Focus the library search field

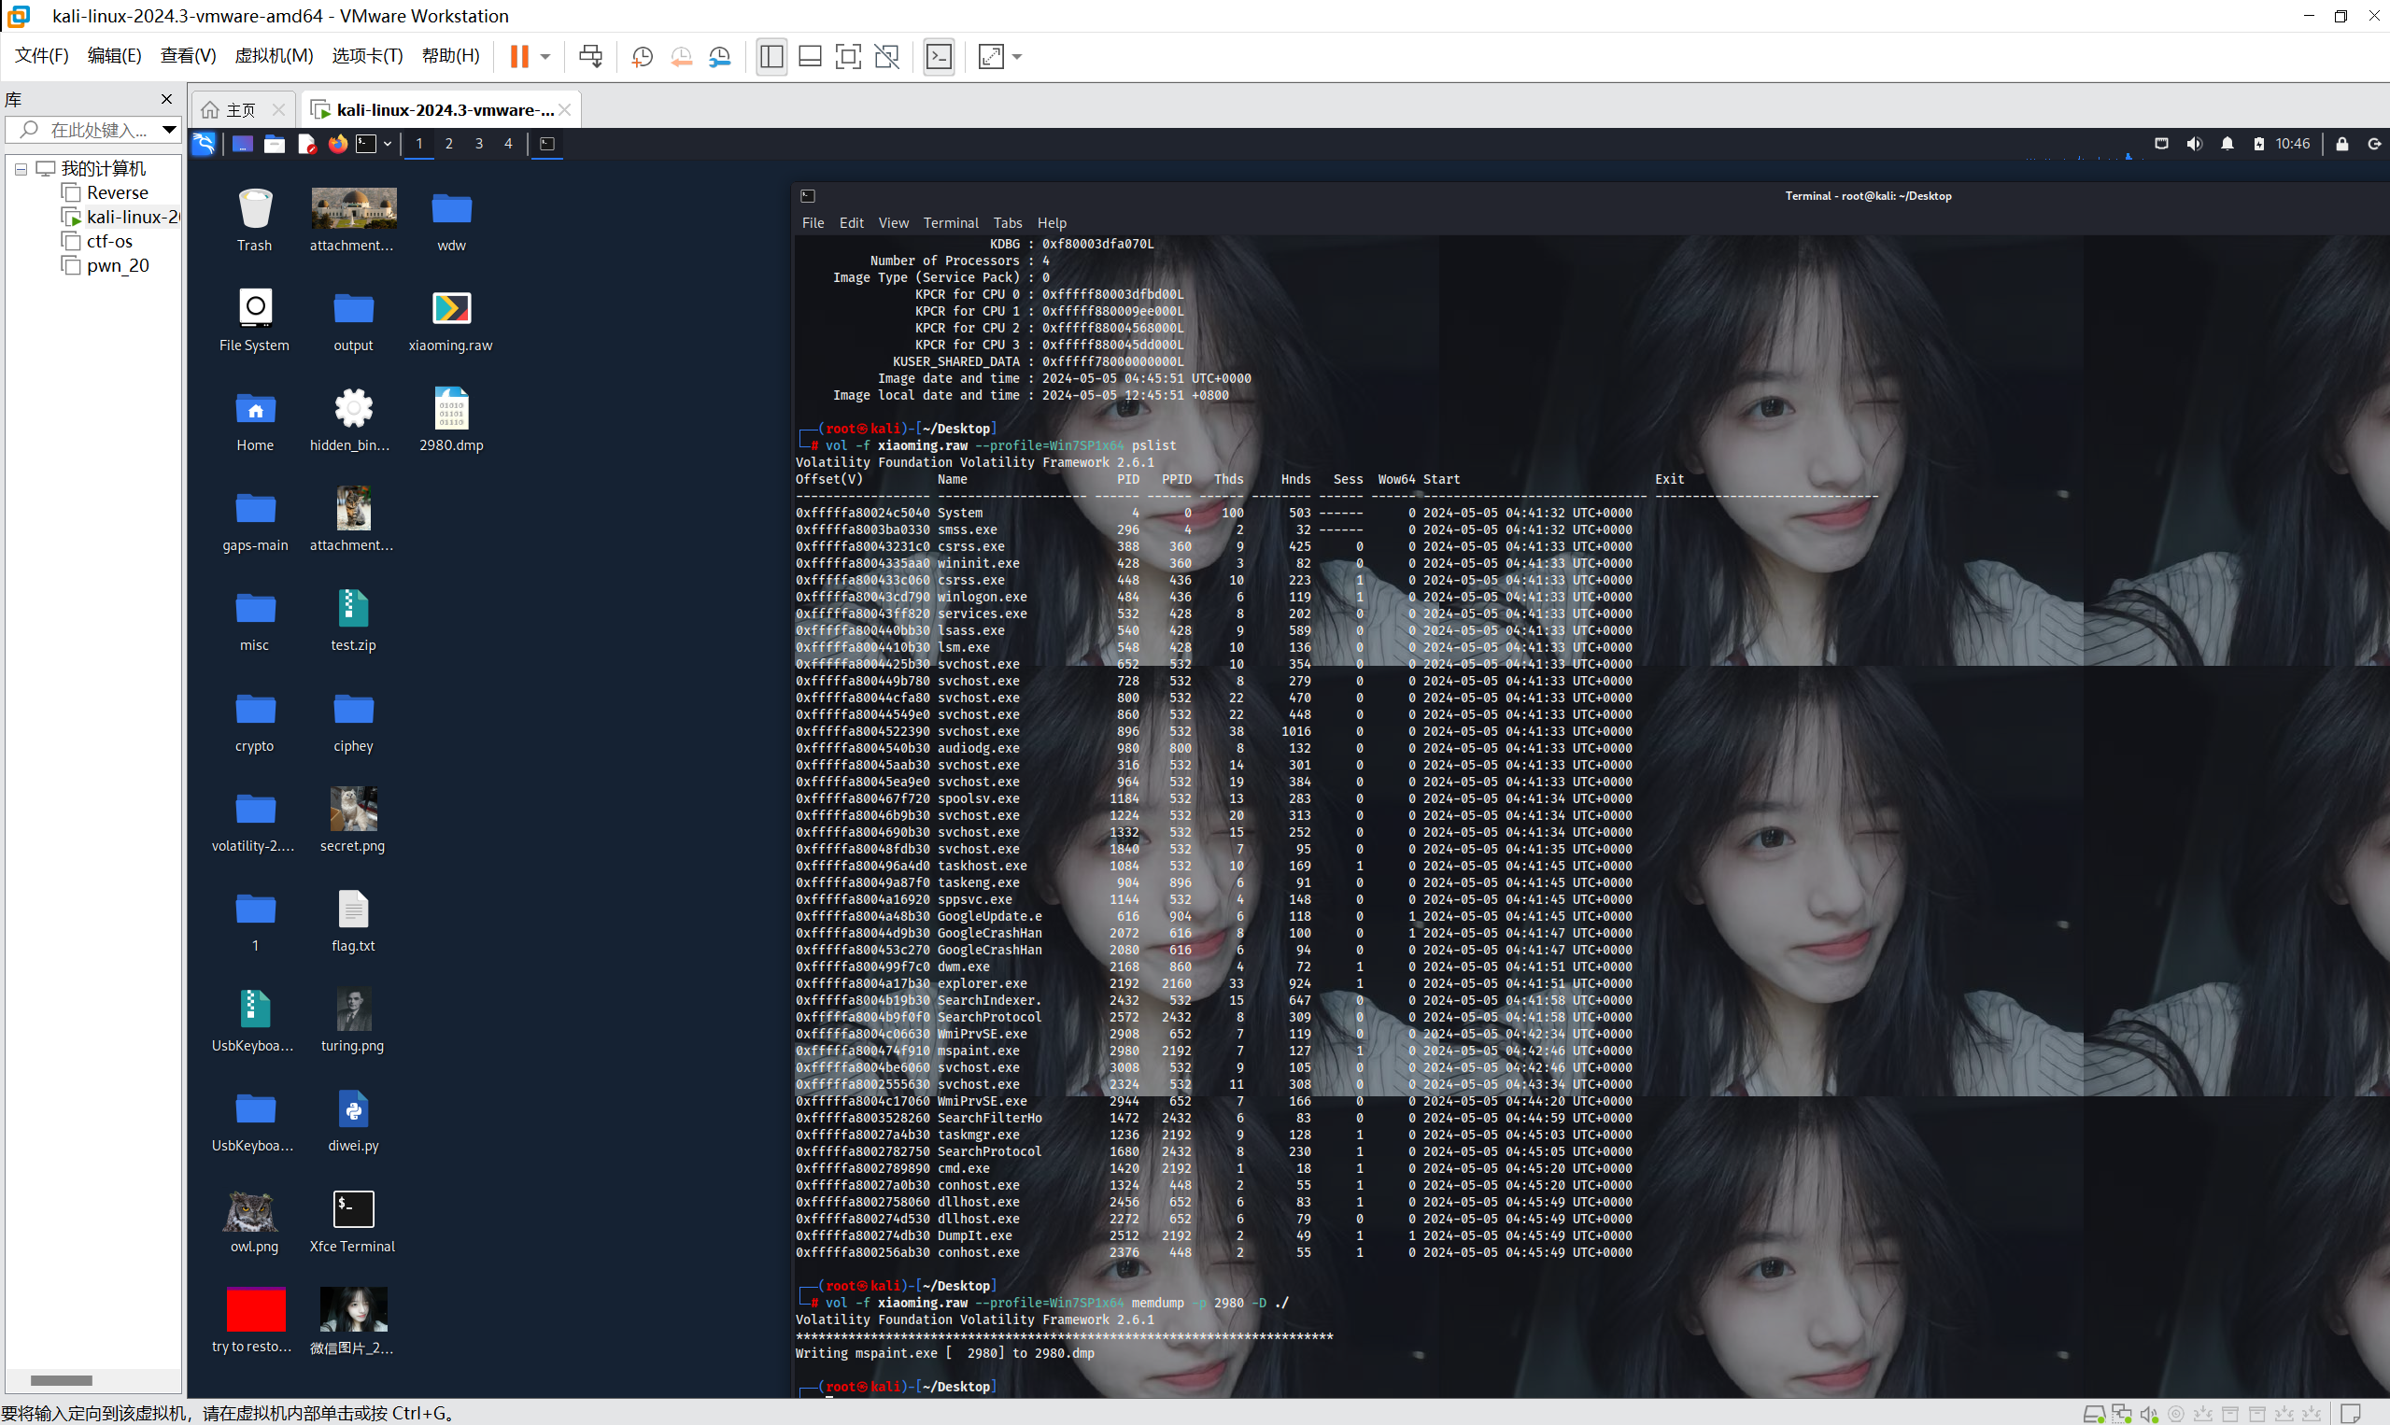coord(92,130)
